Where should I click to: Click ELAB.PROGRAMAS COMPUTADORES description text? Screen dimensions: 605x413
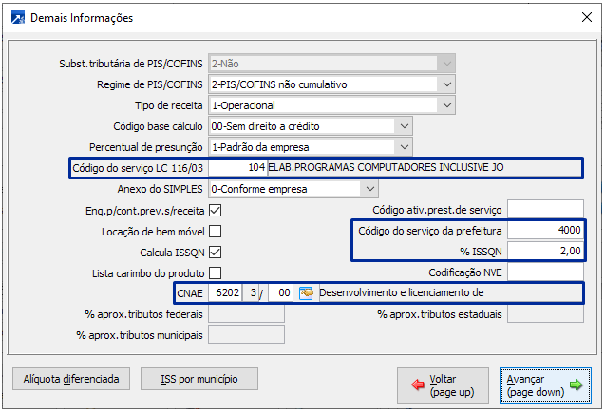(x=386, y=167)
